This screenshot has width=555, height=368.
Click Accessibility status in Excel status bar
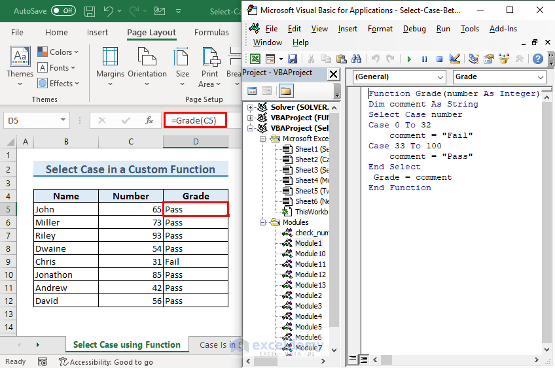click(x=106, y=362)
